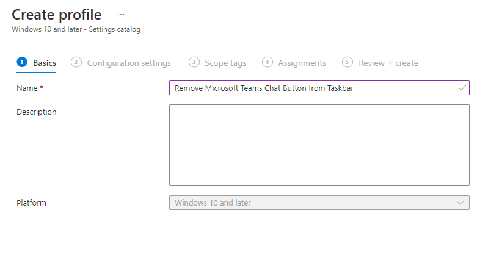Viewport: 502px width, 261px height.
Task: Select the Assignments tab
Action: coord(294,63)
